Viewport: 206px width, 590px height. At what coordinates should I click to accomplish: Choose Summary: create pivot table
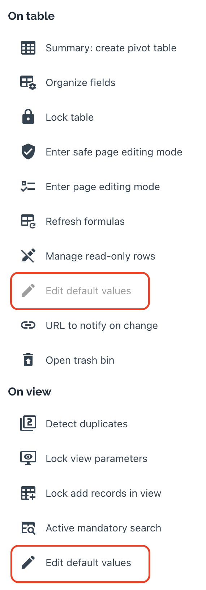click(111, 48)
